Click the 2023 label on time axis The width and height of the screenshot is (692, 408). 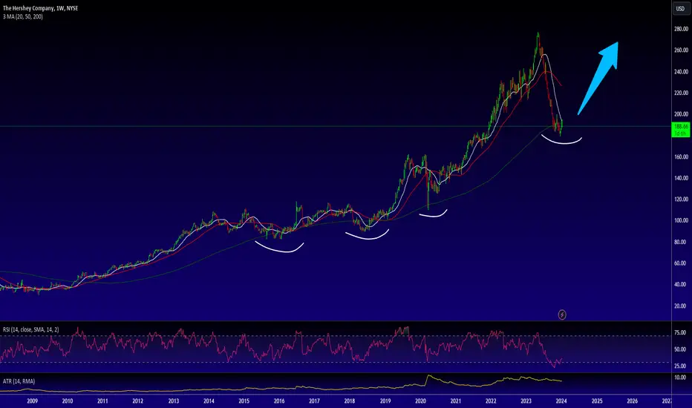pyautogui.click(x=526, y=401)
